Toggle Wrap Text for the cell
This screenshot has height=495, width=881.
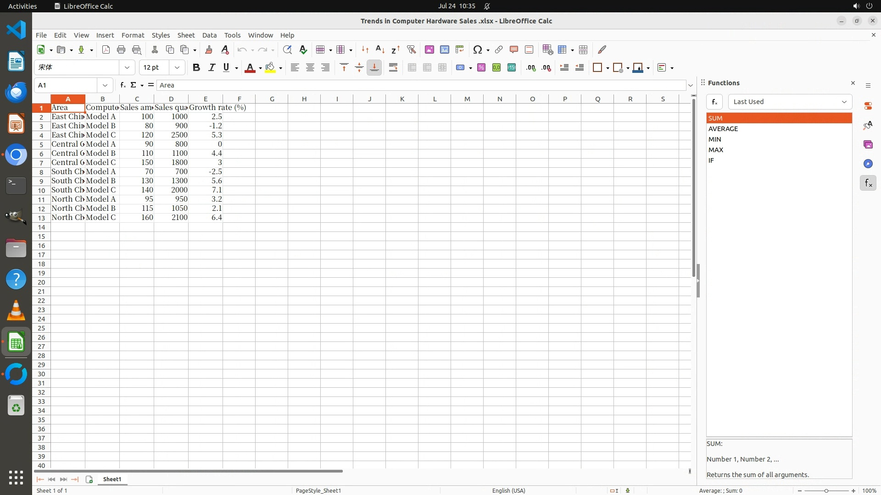(393, 67)
